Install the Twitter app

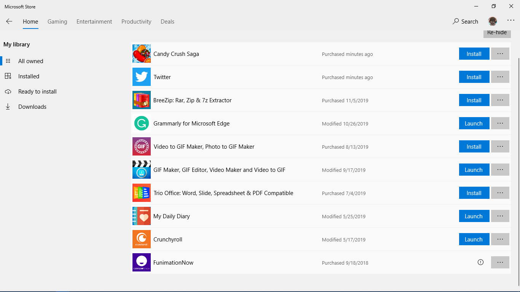(474, 77)
